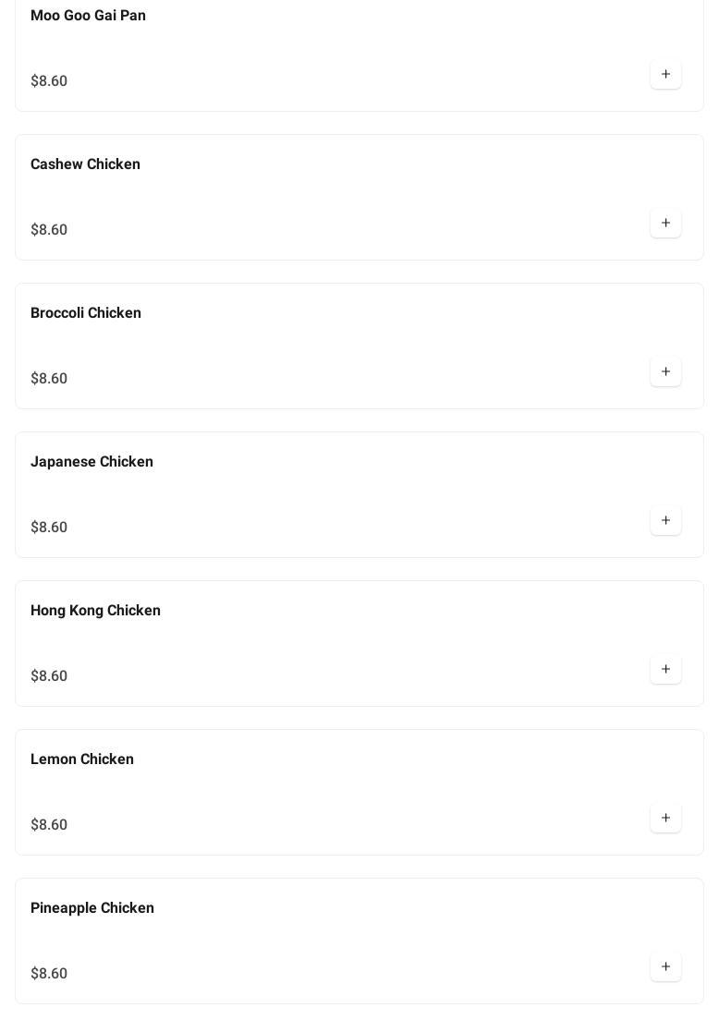Add Moo Goo Gai Pan to the order
Screen dimensions: 719x1020
tap(665, 74)
